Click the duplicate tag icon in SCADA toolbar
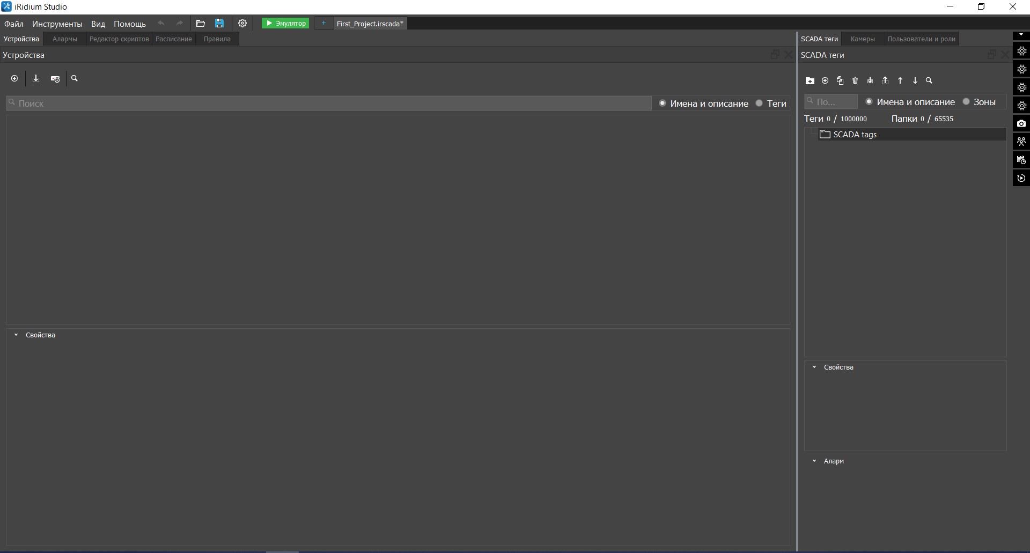This screenshot has height=553, width=1030. 840,81
